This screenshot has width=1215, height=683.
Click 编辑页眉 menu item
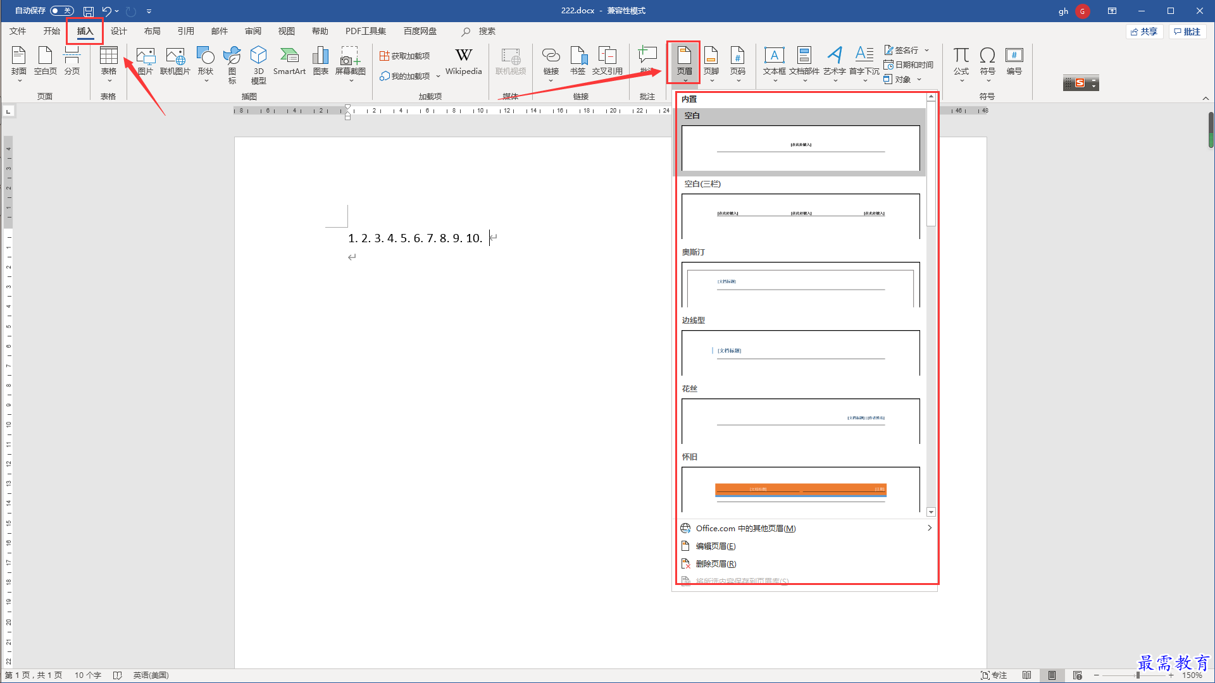(x=806, y=546)
